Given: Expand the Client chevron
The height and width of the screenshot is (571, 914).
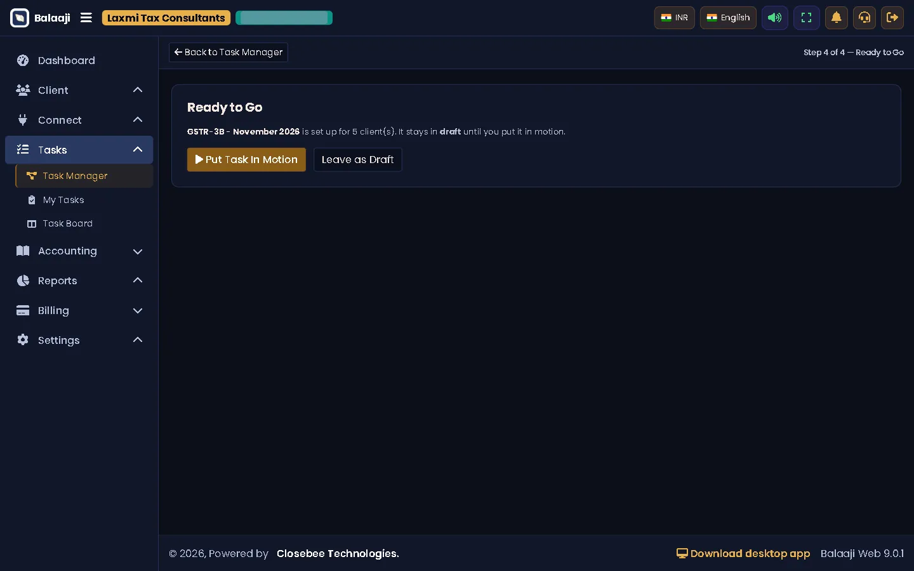Looking at the screenshot, I should point(138,90).
